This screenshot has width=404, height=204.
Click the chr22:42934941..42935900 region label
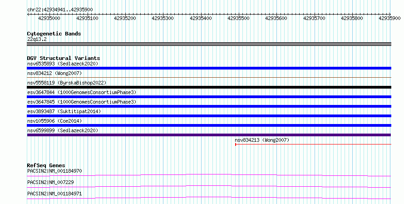pyautogui.click(x=60, y=10)
